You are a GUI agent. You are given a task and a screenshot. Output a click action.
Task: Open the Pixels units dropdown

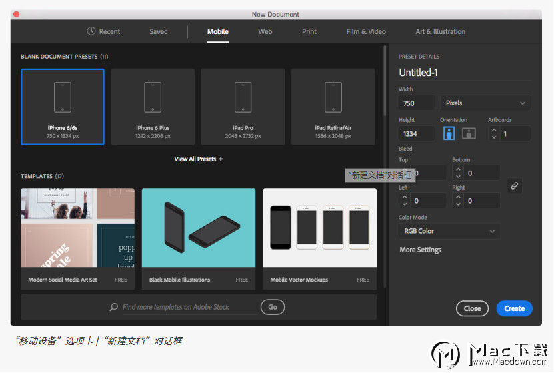(x=485, y=103)
